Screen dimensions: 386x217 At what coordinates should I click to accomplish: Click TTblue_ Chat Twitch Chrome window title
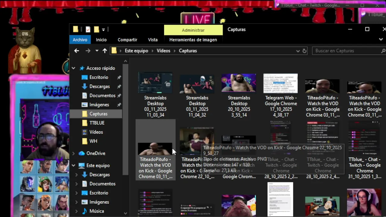coord(310,5)
